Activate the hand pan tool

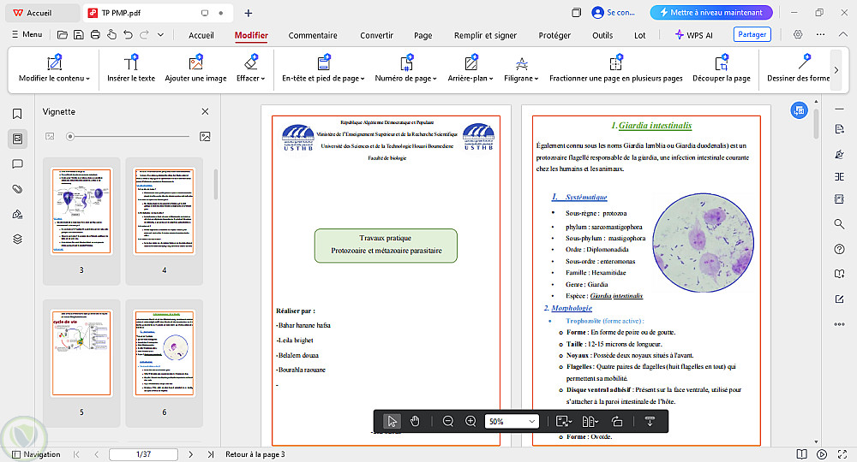[415, 421]
